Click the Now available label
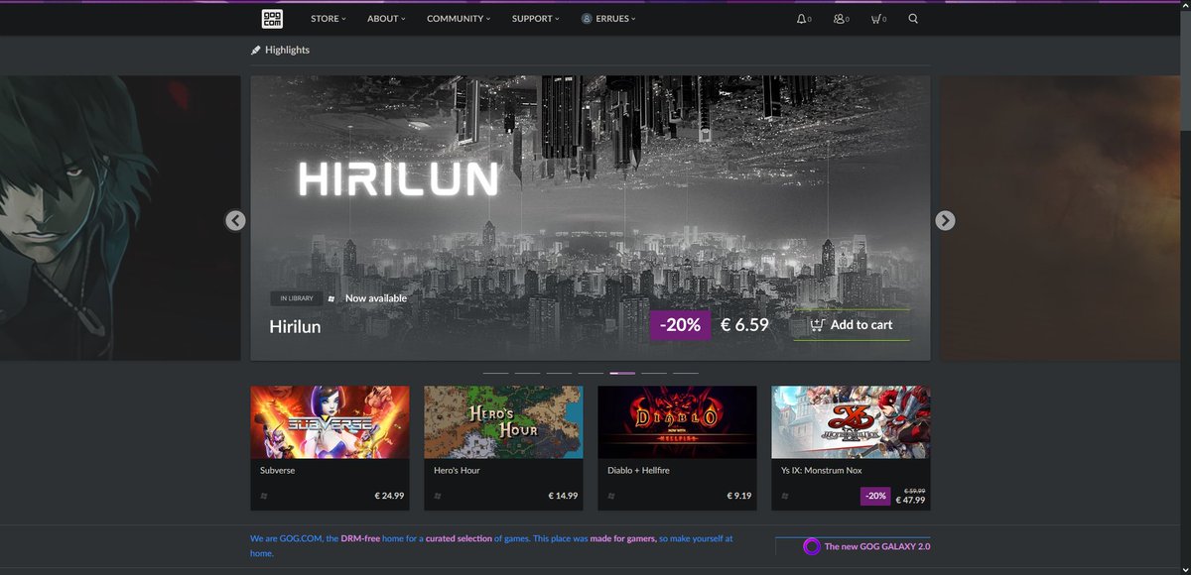Screen dimensions: 1191x575 pyautogui.click(x=376, y=298)
